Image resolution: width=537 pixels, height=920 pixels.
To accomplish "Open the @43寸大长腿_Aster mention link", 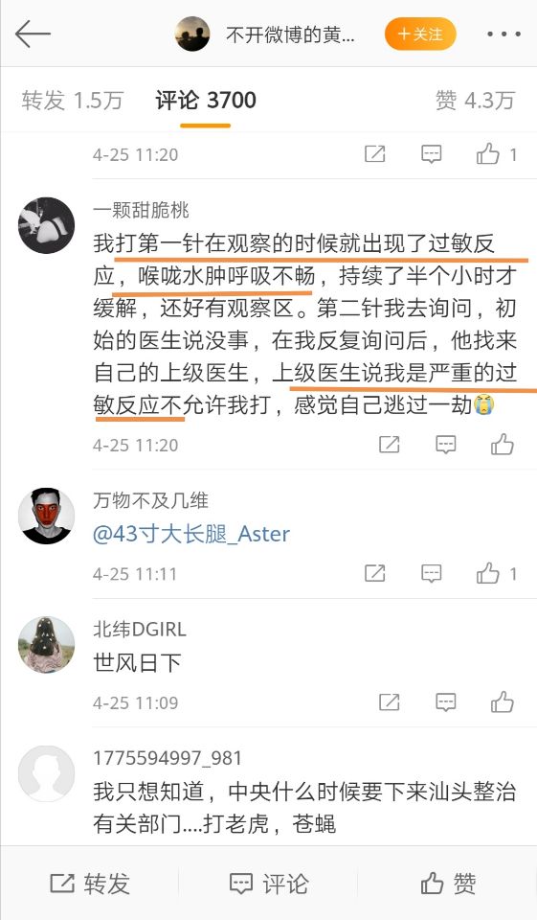I will [191, 534].
